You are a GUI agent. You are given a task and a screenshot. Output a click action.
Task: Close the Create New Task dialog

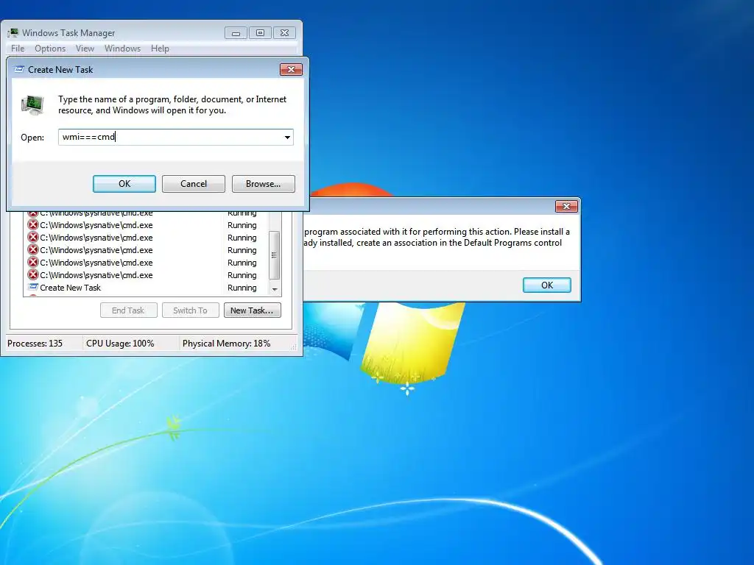click(x=291, y=70)
